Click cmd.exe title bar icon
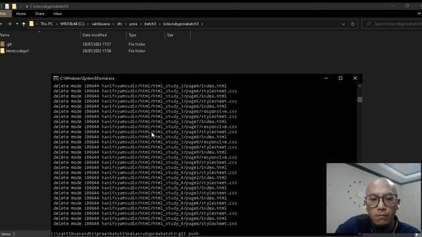Image resolution: width=422 pixels, height=237 pixels. click(x=55, y=78)
